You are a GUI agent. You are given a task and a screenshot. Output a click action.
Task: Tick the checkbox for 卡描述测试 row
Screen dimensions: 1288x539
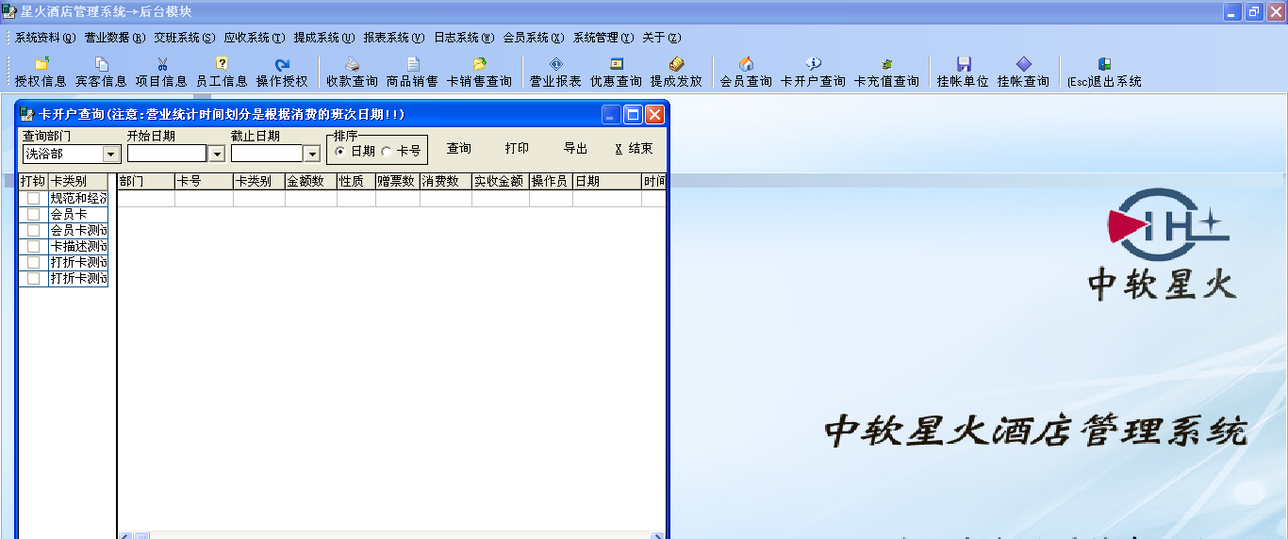pos(34,247)
